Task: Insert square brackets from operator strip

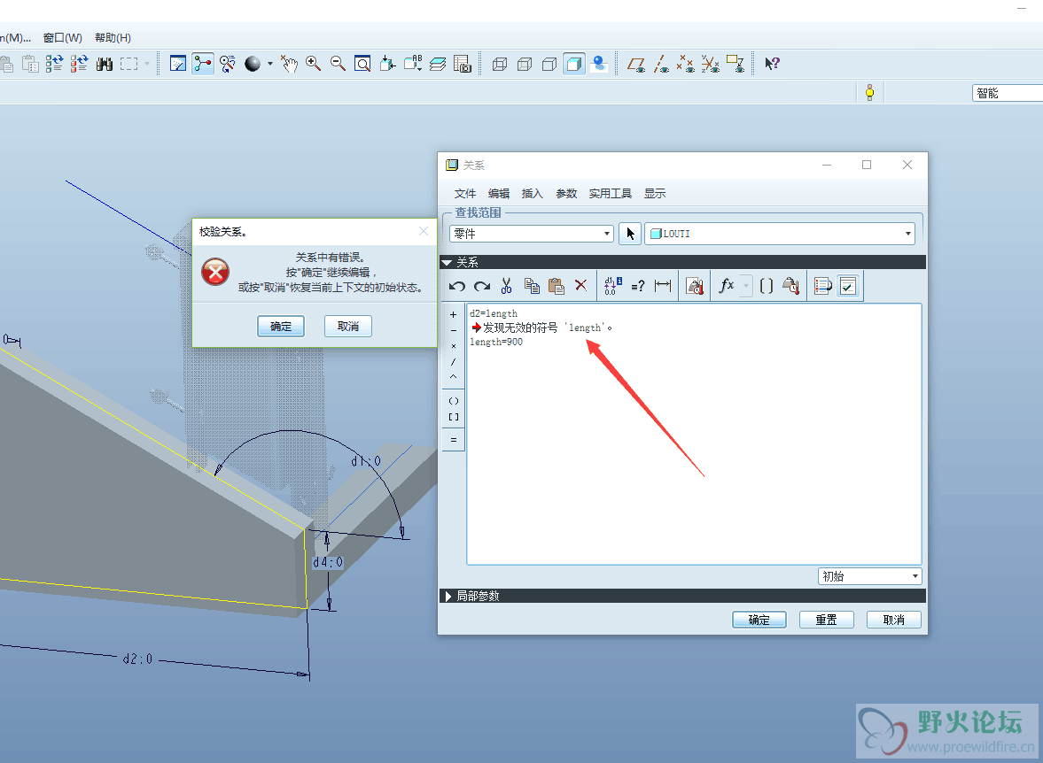Action: tap(454, 418)
